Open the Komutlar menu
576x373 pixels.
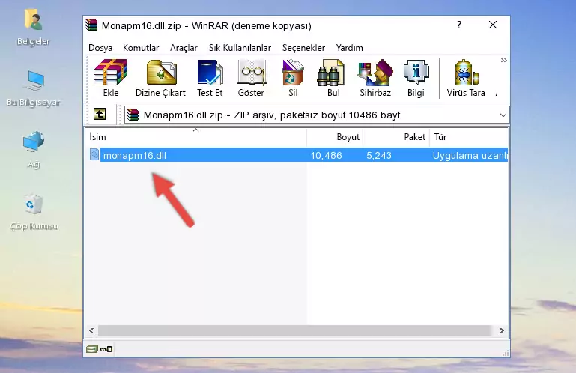141,48
